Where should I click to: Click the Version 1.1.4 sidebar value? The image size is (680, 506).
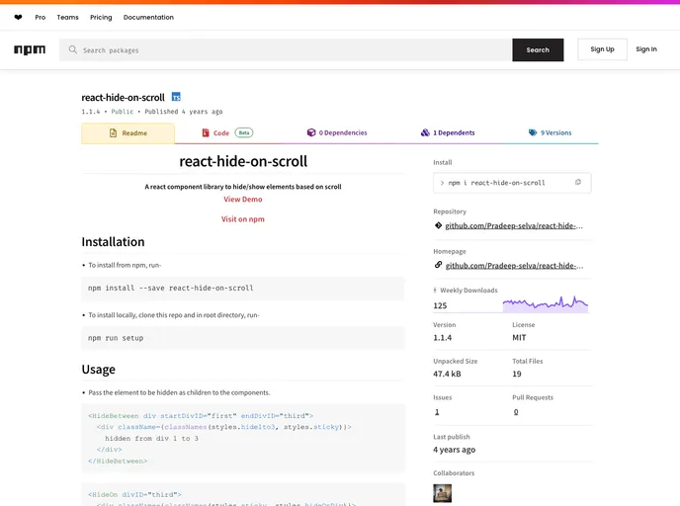pyautogui.click(x=443, y=337)
